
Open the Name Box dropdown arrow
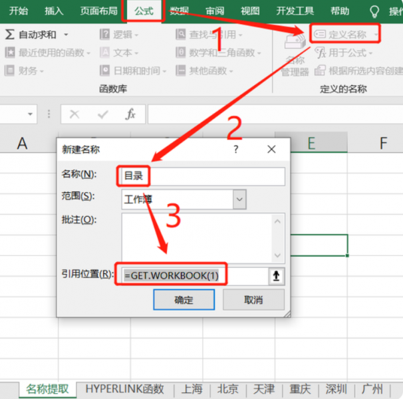pyautogui.click(x=30, y=114)
